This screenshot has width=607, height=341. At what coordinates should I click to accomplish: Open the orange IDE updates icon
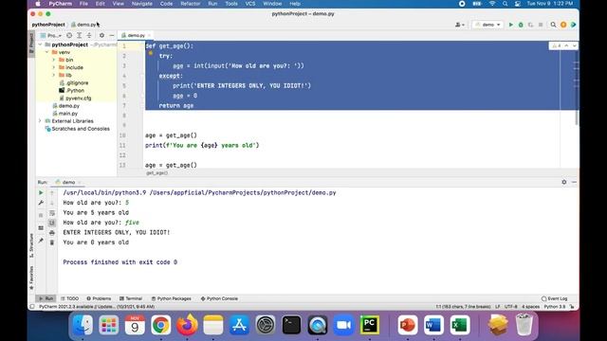coord(563,25)
